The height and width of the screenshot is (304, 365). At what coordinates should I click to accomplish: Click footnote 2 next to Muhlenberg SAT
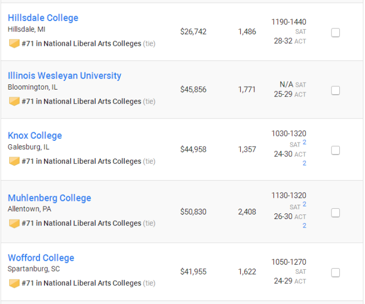coord(304,204)
